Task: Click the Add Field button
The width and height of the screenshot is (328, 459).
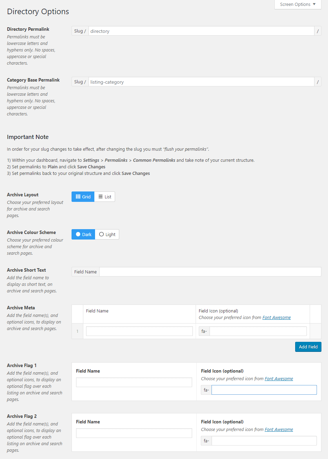Action: tap(308, 347)
